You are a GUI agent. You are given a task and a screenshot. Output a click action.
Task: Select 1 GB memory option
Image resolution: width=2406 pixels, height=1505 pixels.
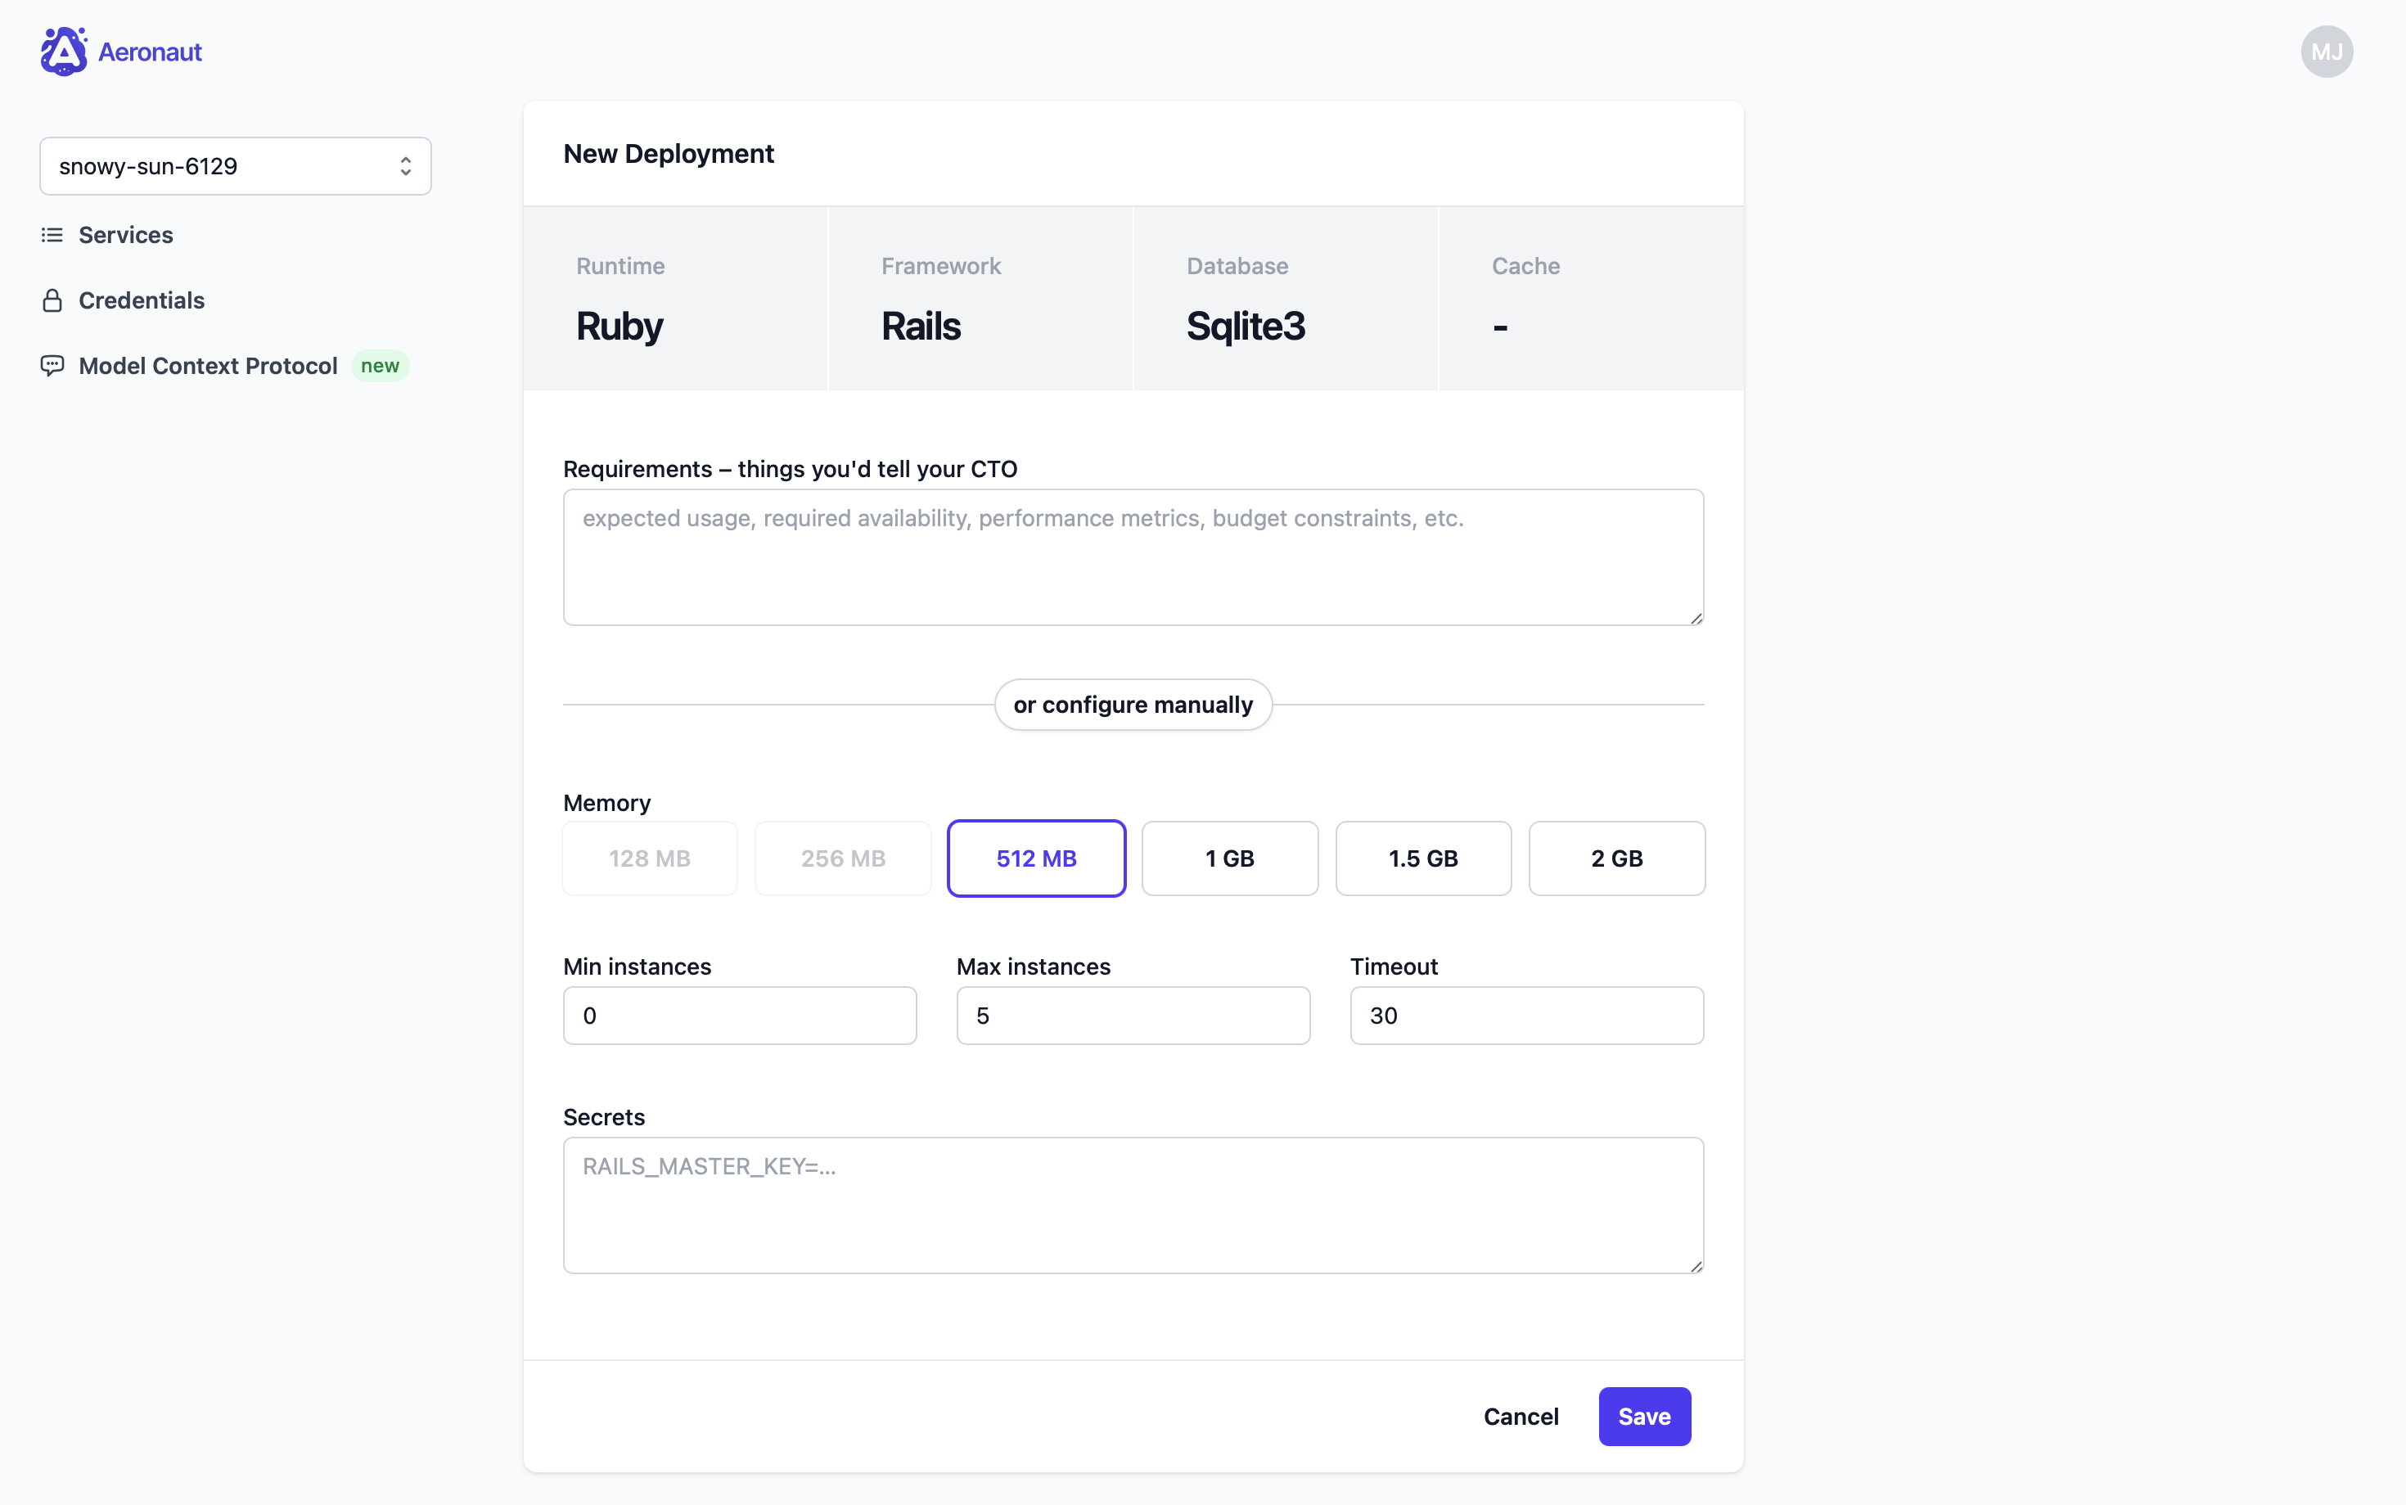[x=1229, y=858]
